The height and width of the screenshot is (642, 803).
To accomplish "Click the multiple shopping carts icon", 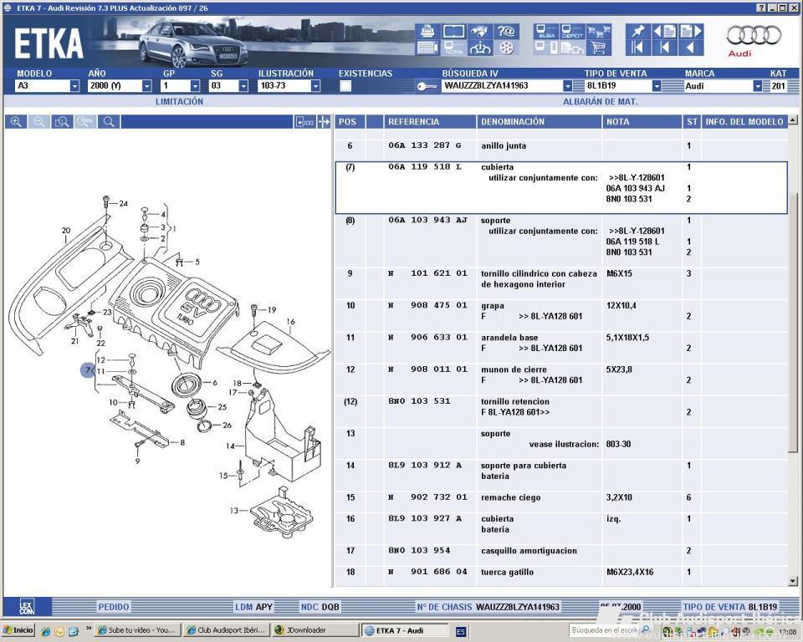I will [598, 31].
